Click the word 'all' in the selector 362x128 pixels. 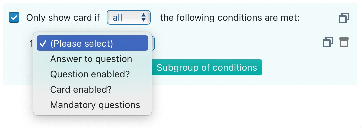pyautogui.click(x=117, y=18)
